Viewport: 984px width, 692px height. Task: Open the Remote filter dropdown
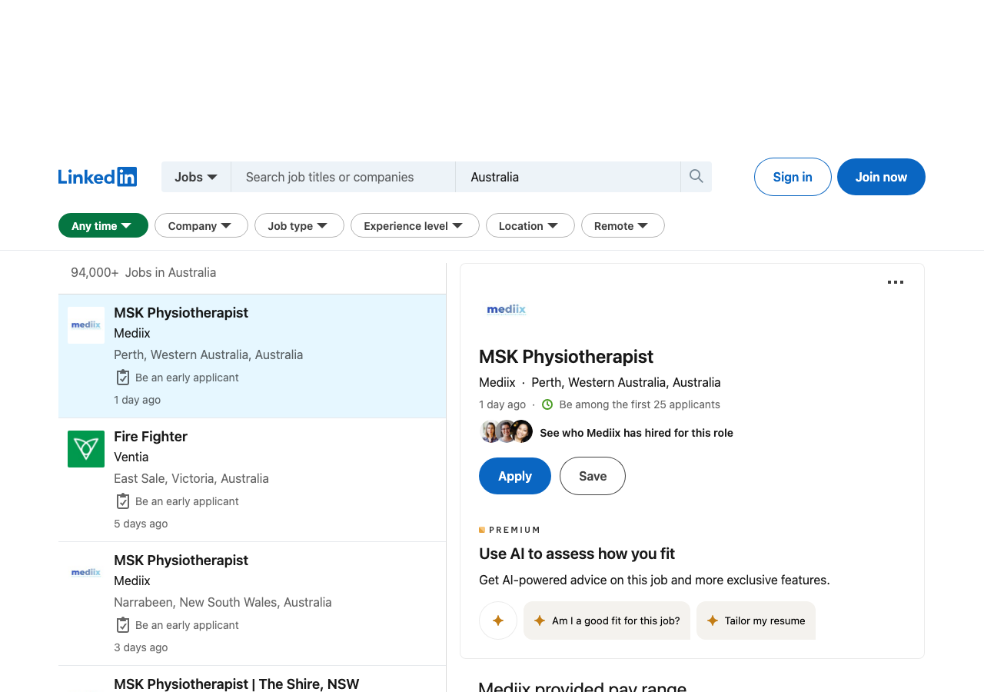623,225
